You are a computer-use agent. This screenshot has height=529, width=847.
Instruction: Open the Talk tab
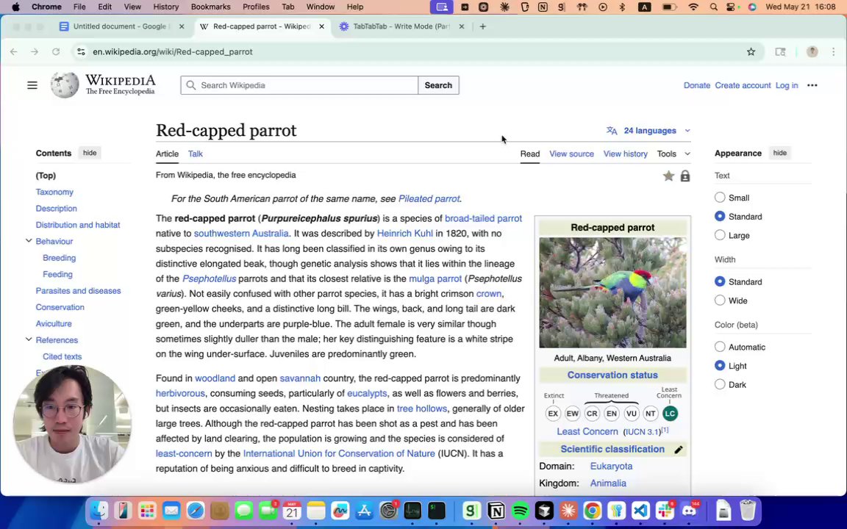point(195,154)
